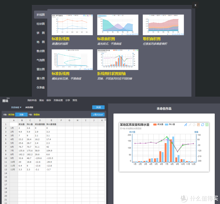Click the 折线图柱状图双轴 yellow title link
This screenshot has width=220, height=204.
(x=111, y=74)
